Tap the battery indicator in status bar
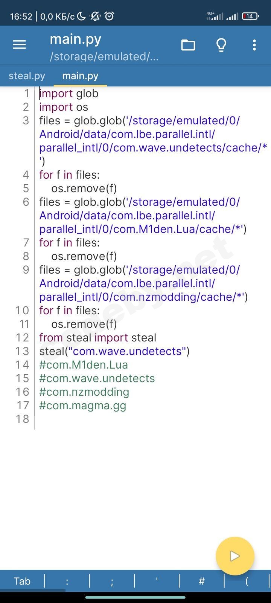Viewport: 271px width, 603px height. pos(250,16)
